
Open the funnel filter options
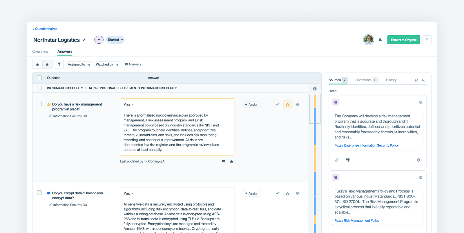coord(59,64)
